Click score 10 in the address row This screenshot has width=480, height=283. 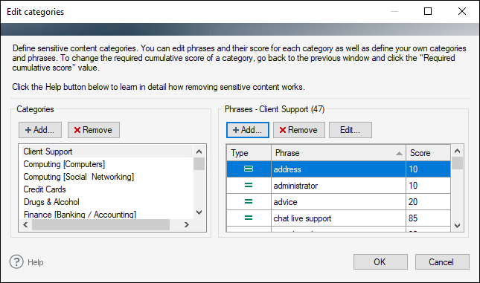tap(428, 169)
